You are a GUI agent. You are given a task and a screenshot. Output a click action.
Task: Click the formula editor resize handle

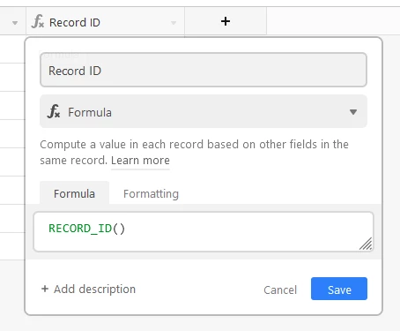tap(366, 244)
